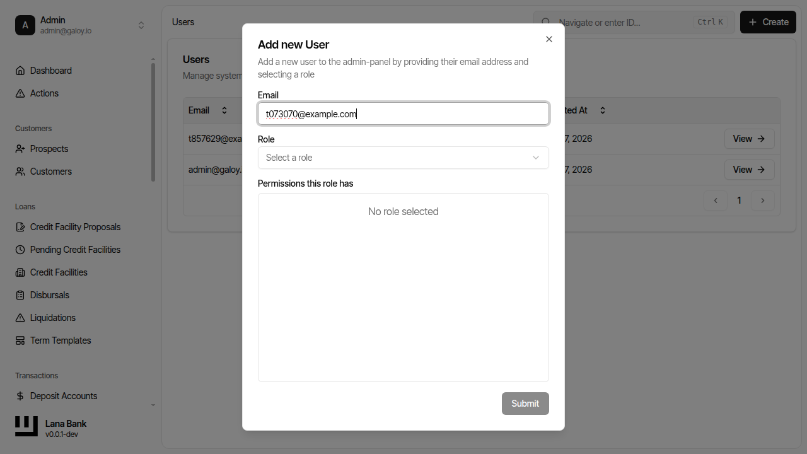Go to next page using pagination arrow

pyautogui.click(x=762, y=200)
